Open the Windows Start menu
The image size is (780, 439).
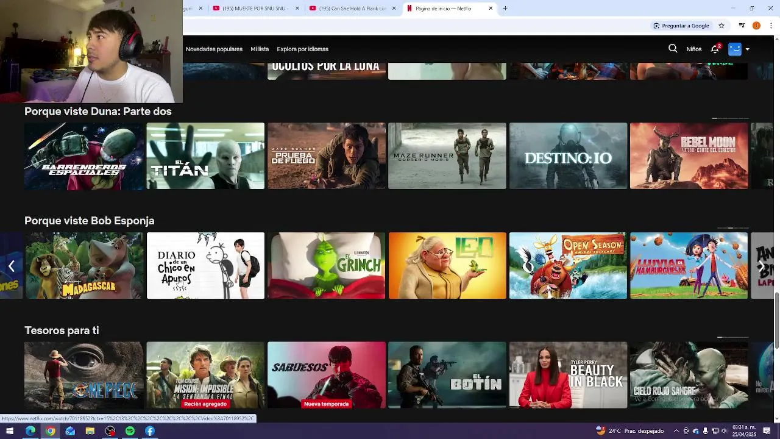click(10, 431)
